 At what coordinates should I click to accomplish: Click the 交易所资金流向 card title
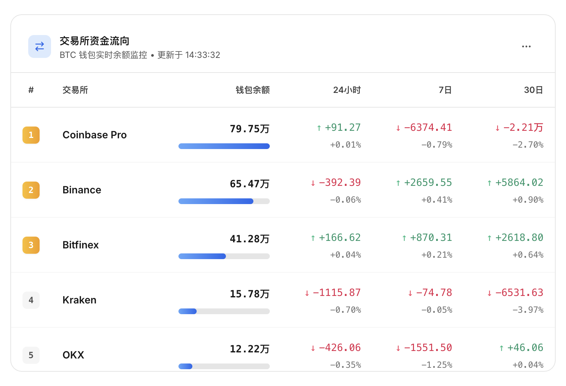[95, 41]
